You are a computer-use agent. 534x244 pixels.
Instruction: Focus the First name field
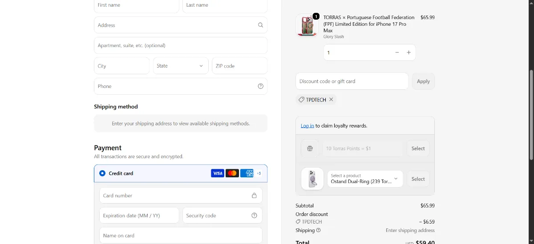136,5
